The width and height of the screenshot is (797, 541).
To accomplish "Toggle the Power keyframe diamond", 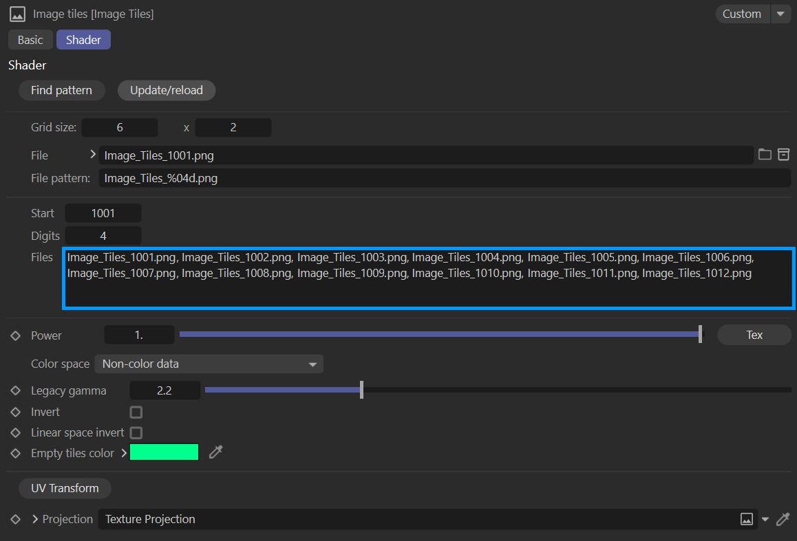I will [16, 335].
